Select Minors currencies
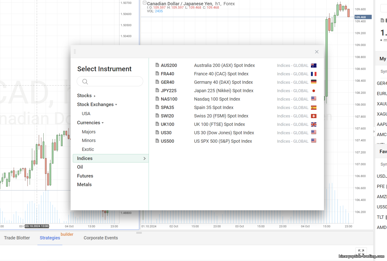Viewport: 387px width, 261px height. point(88,140)
